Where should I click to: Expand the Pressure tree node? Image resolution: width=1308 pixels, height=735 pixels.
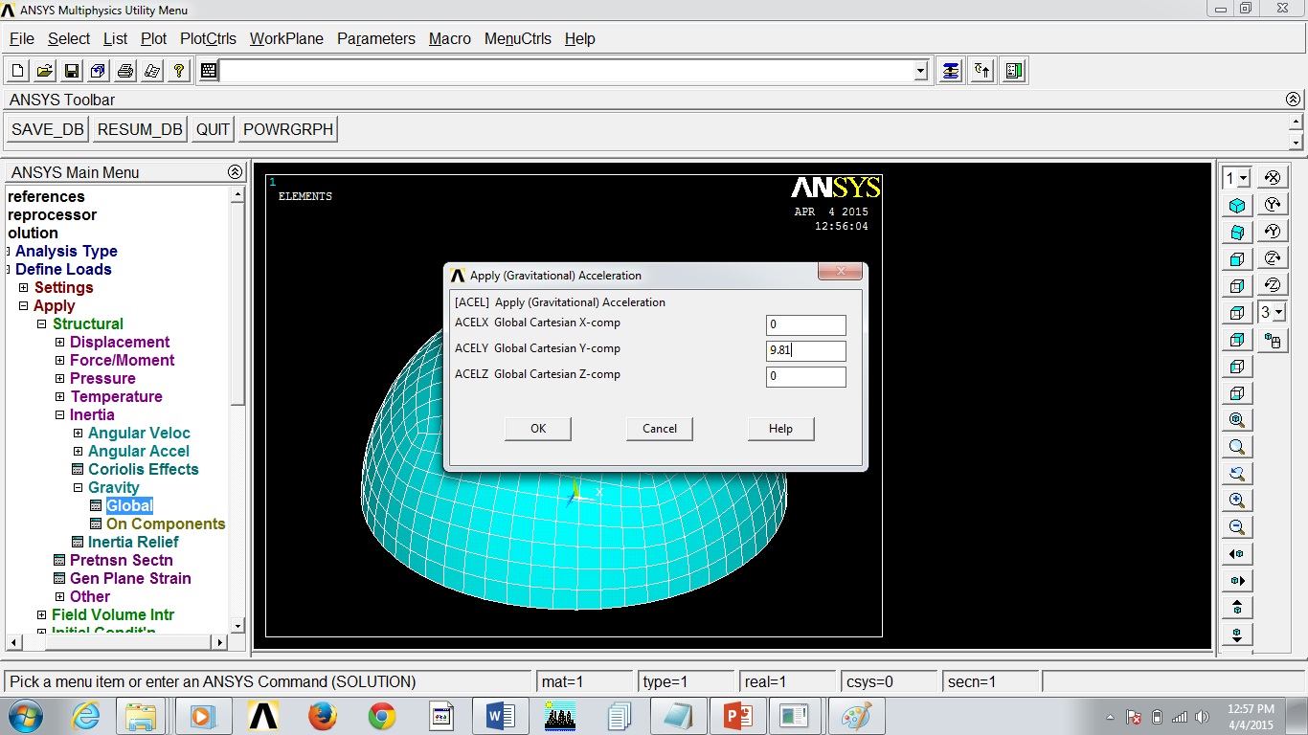click(x=59, y=378)
